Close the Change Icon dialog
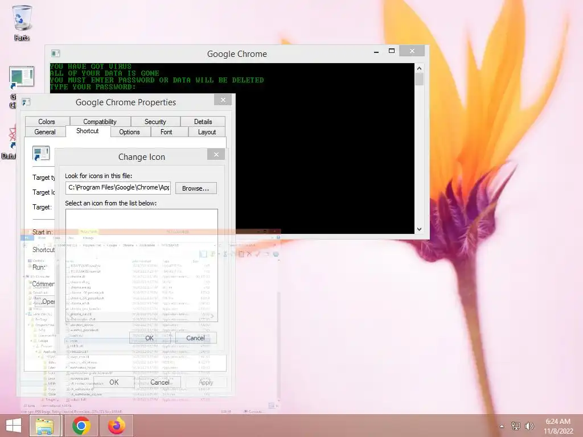 tap(216, 155)
